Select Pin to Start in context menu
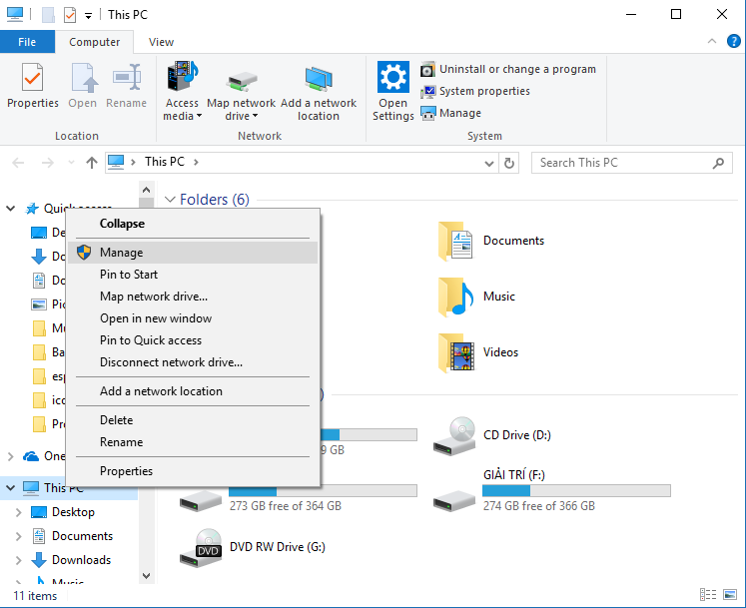The image size is (746, 608). coord(129,275)
